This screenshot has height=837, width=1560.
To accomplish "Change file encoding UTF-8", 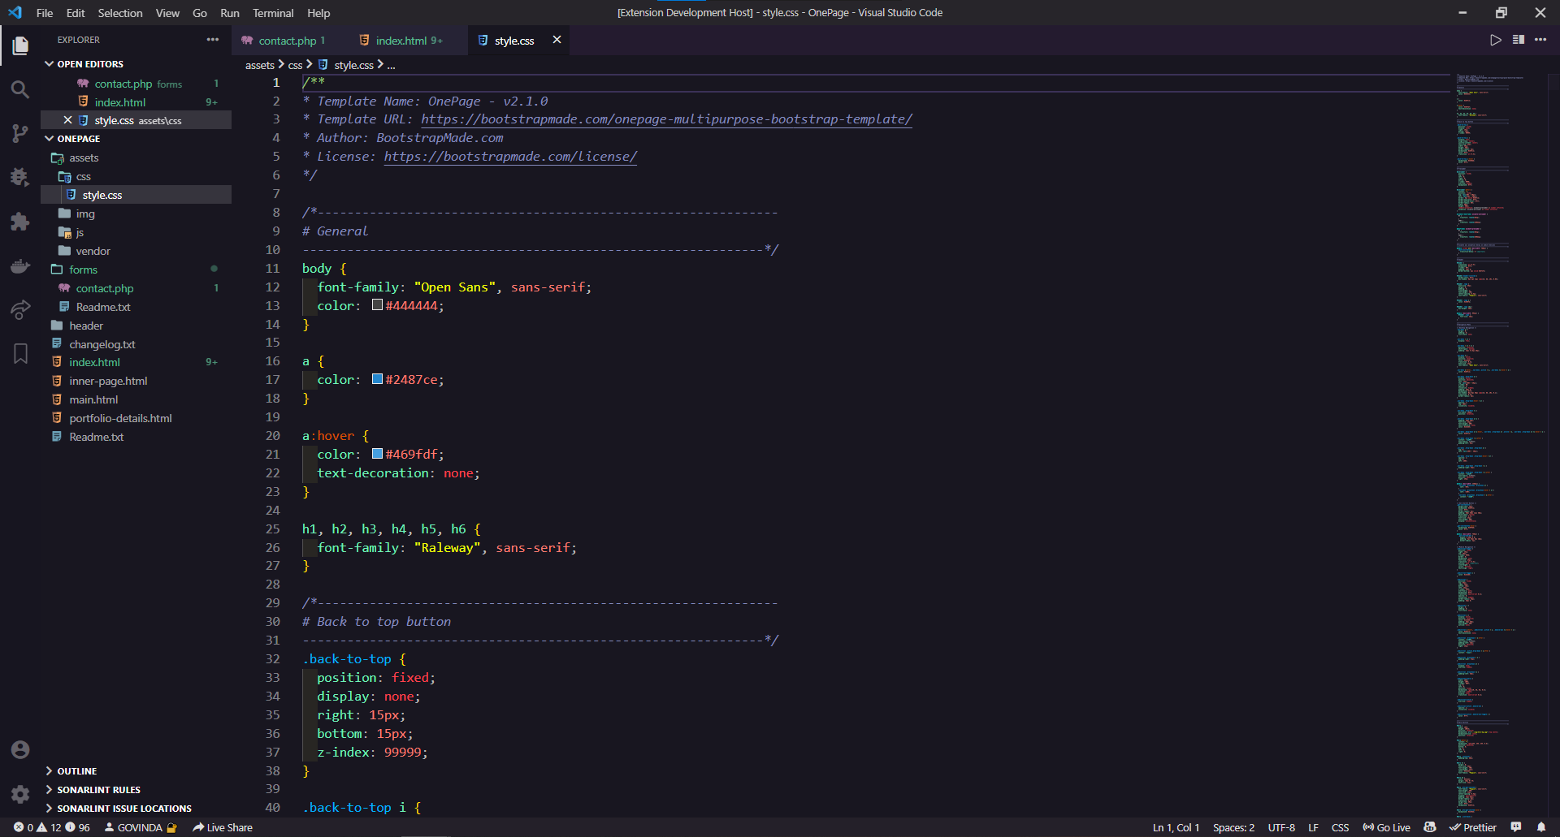I will tap(1281, 827).
